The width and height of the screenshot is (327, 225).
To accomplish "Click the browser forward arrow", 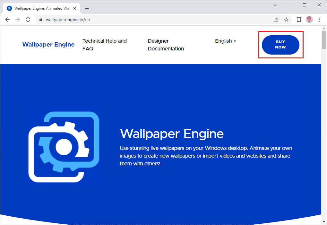I will coord(18,20).
